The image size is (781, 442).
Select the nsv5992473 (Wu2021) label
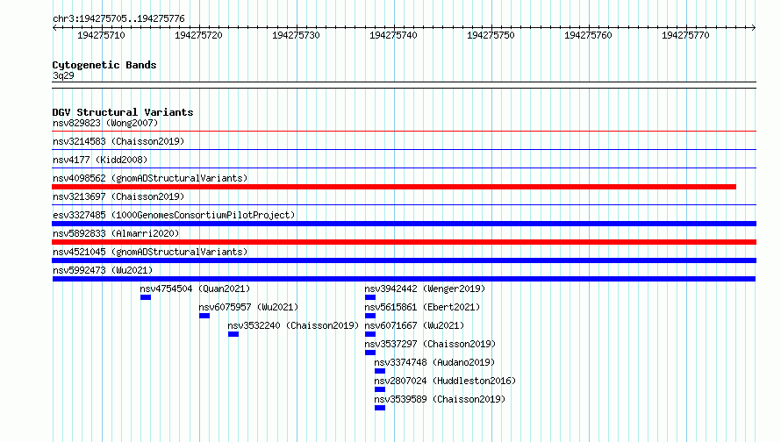point(103,270)
